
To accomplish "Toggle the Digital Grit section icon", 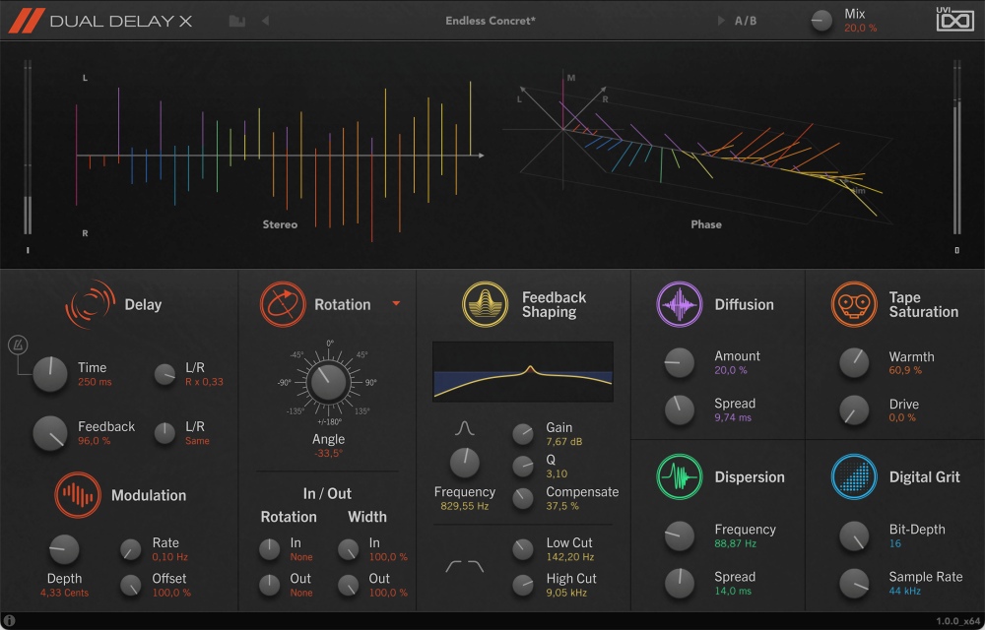I will [854, 476].
